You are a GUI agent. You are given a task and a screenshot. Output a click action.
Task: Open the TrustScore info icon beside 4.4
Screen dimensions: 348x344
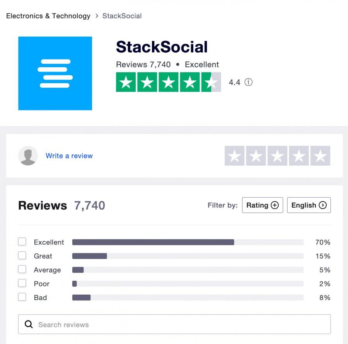(248, 82)
